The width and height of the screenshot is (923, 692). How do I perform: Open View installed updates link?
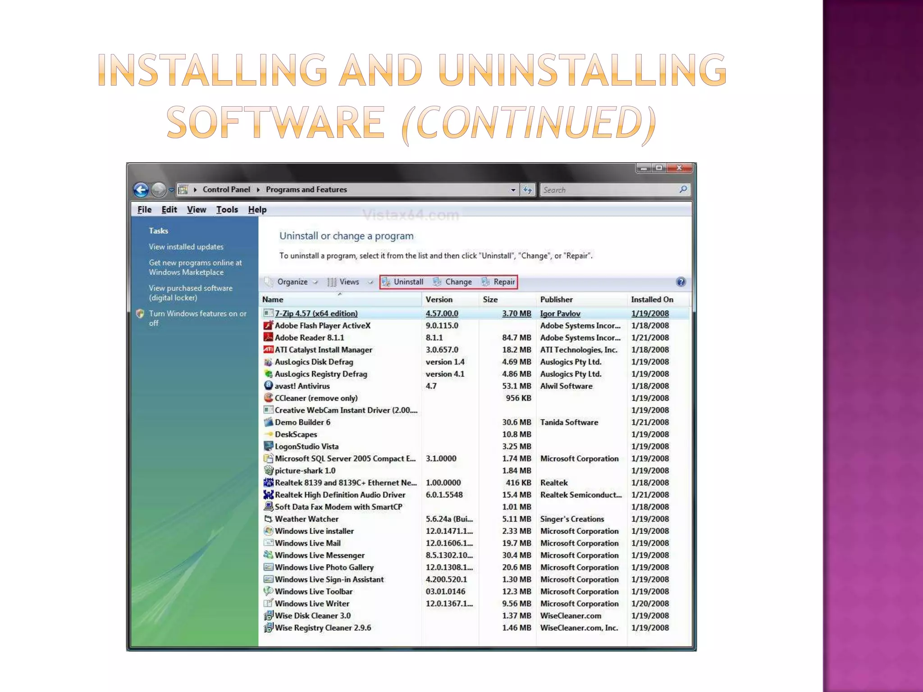(x=186, y=247)
